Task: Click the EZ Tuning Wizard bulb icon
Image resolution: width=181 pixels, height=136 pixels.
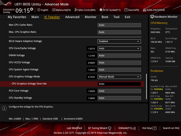Action: click(110, 128)
